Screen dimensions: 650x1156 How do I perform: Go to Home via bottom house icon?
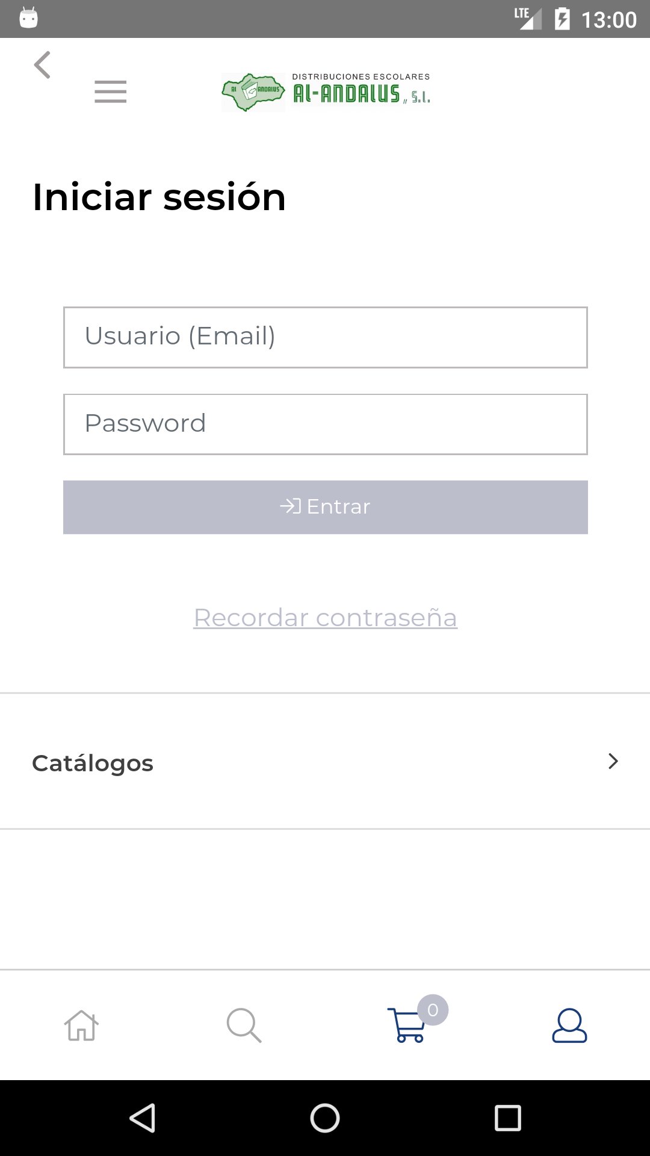(x=81, y=1025)
